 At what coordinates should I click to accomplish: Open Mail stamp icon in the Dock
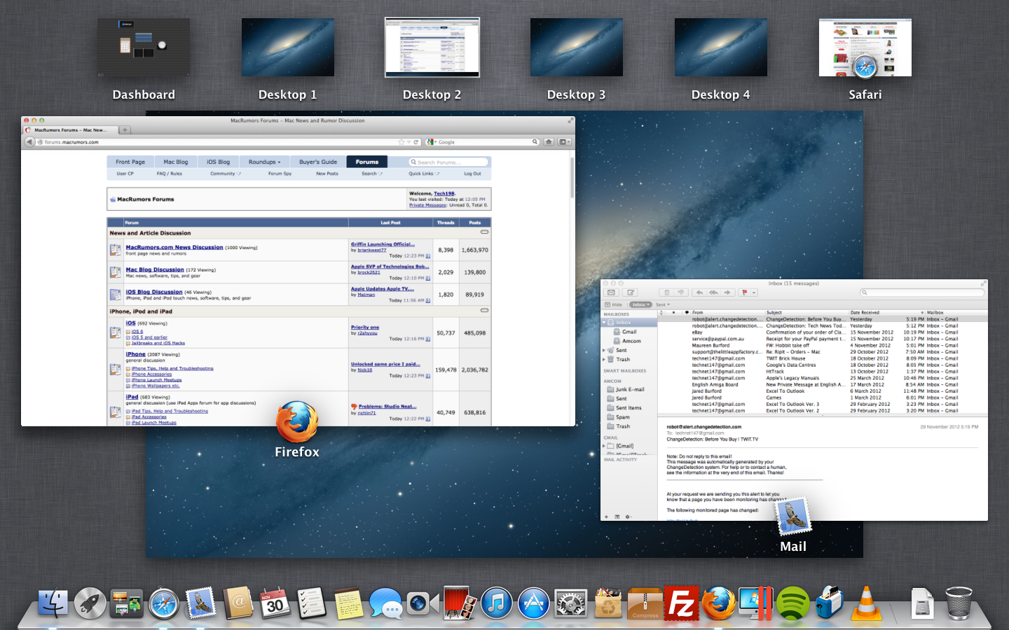tap(201, 603)
